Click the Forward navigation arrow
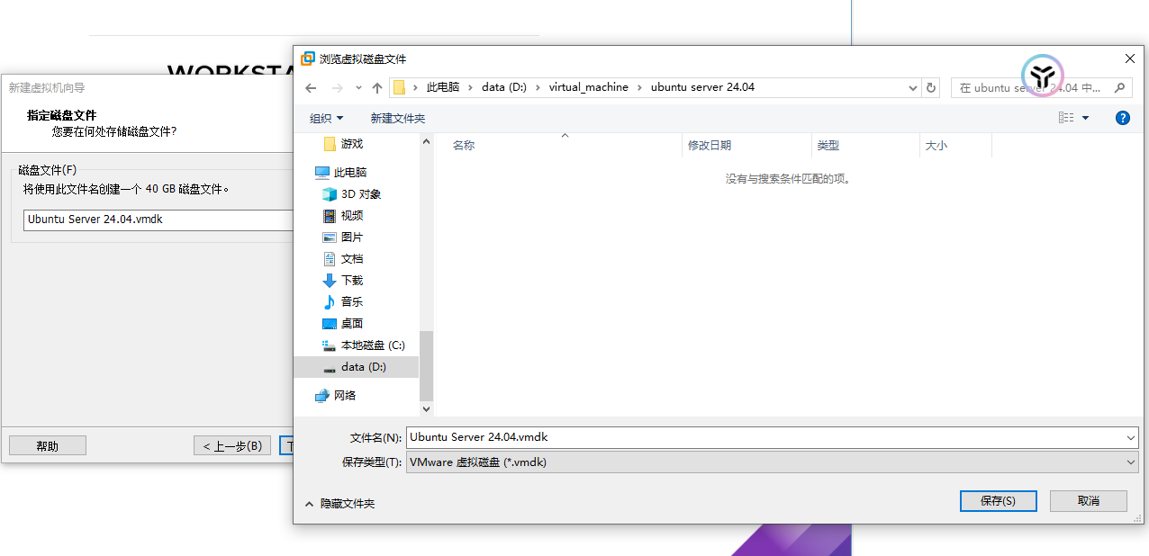This screenshot has width=1149, height=556. 338,88
